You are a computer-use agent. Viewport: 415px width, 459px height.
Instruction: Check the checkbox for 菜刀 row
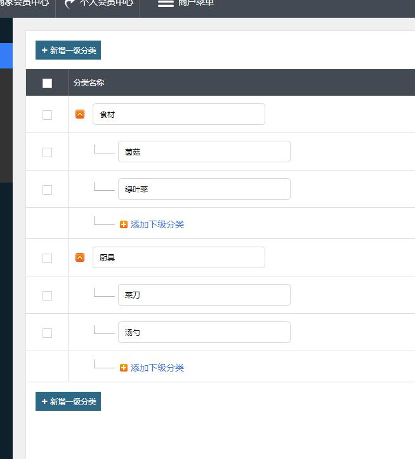tap(47, 295)
